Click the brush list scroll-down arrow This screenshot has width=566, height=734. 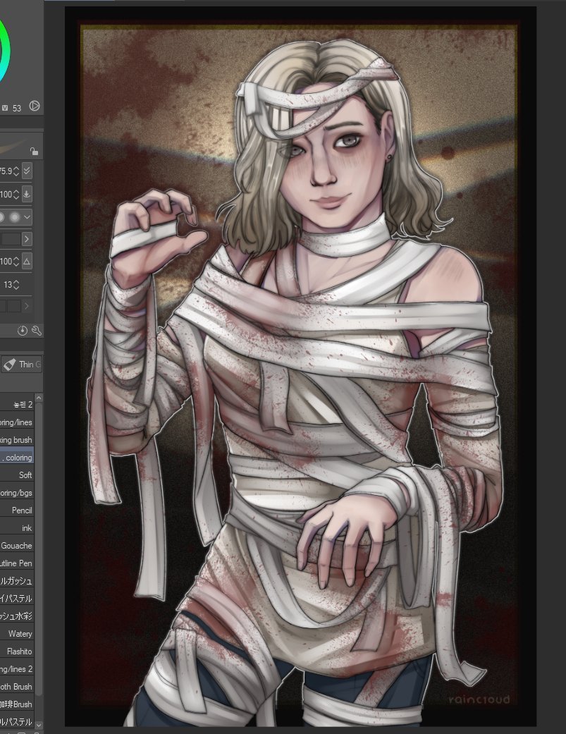[39, 725]
